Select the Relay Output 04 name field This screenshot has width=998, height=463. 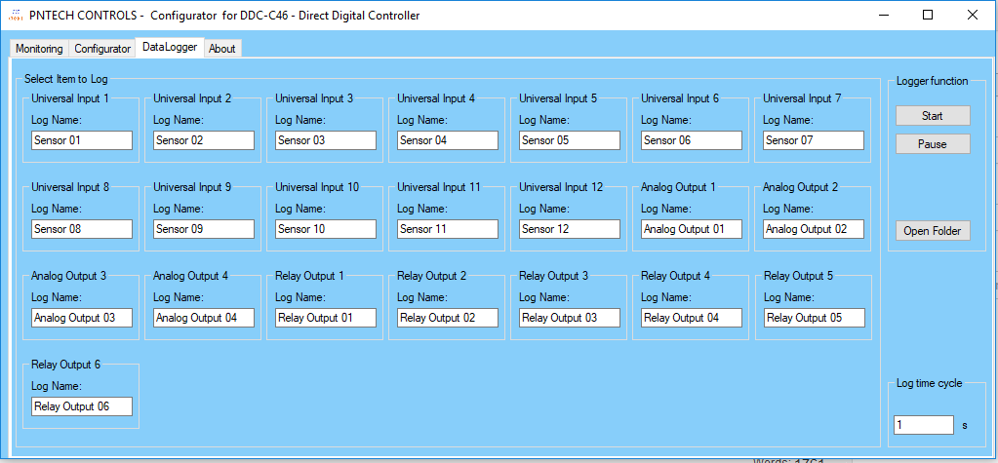point(692,318)
